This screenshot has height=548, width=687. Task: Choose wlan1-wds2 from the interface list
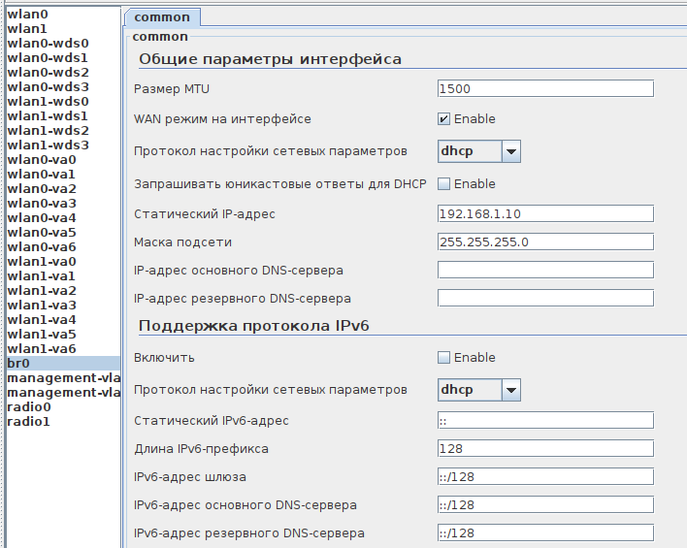click(48, 131)
